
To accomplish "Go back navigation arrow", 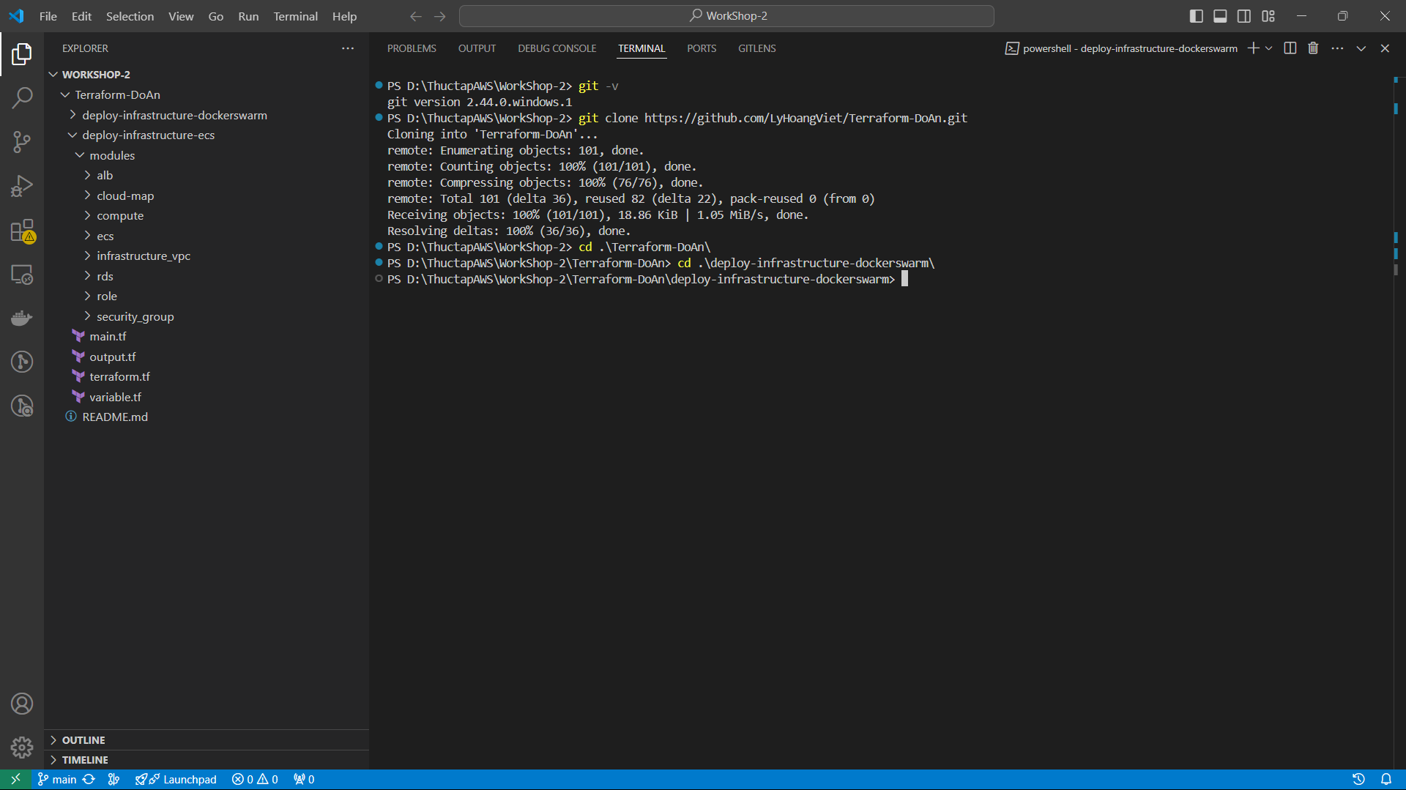I will click(x=416, y=16).
